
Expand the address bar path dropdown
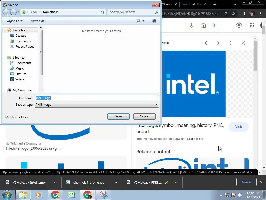coord(97,12)
